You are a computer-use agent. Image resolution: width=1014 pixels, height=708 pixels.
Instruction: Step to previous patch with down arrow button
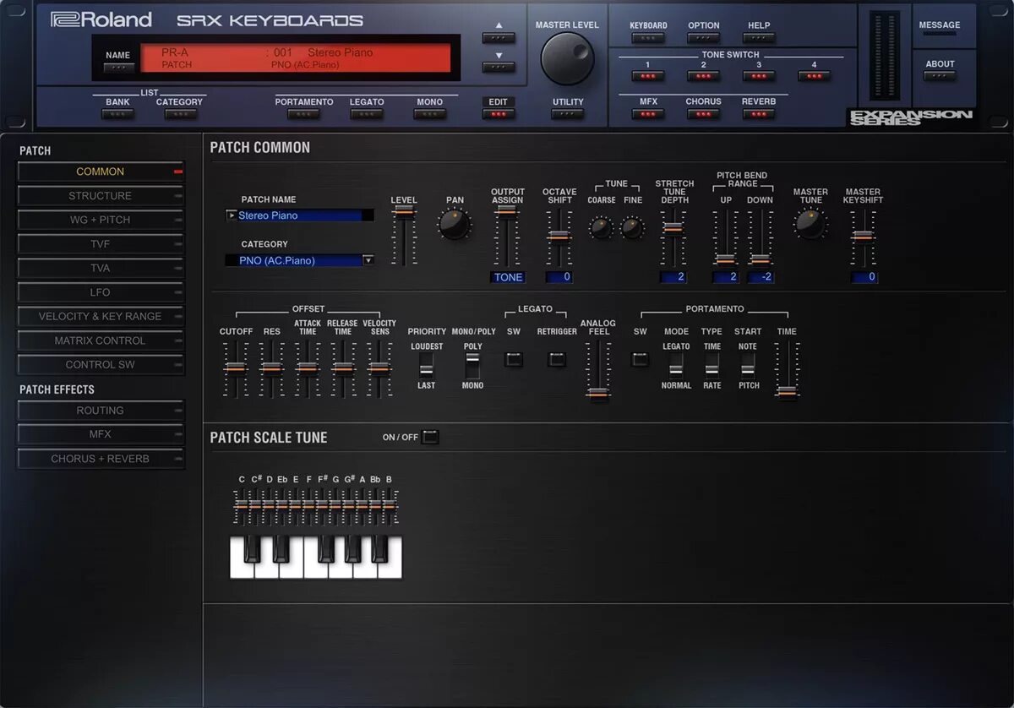[499, 67]
